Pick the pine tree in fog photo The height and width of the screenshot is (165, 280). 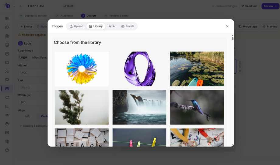[82, 107]
